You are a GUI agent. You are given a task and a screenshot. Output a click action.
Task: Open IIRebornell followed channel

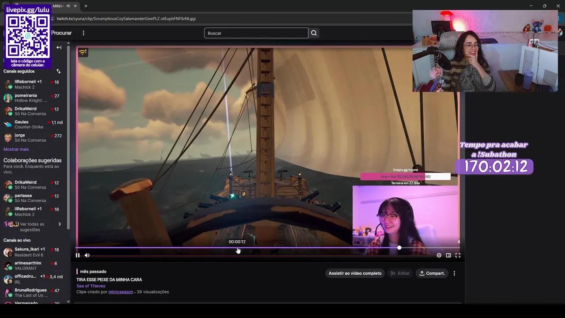(33, 84)
